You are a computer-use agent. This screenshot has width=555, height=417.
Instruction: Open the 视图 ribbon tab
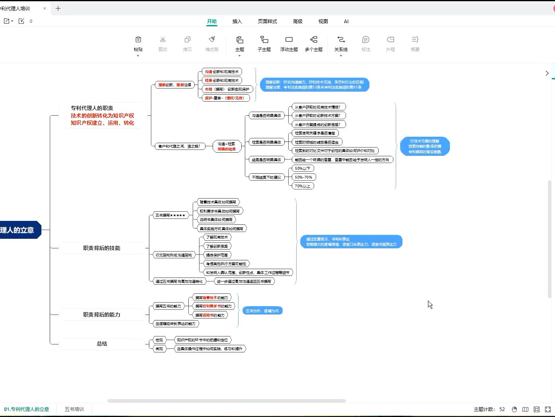(x=323, y=22)
